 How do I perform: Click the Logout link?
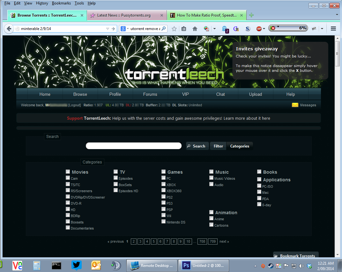pos(75,105)
